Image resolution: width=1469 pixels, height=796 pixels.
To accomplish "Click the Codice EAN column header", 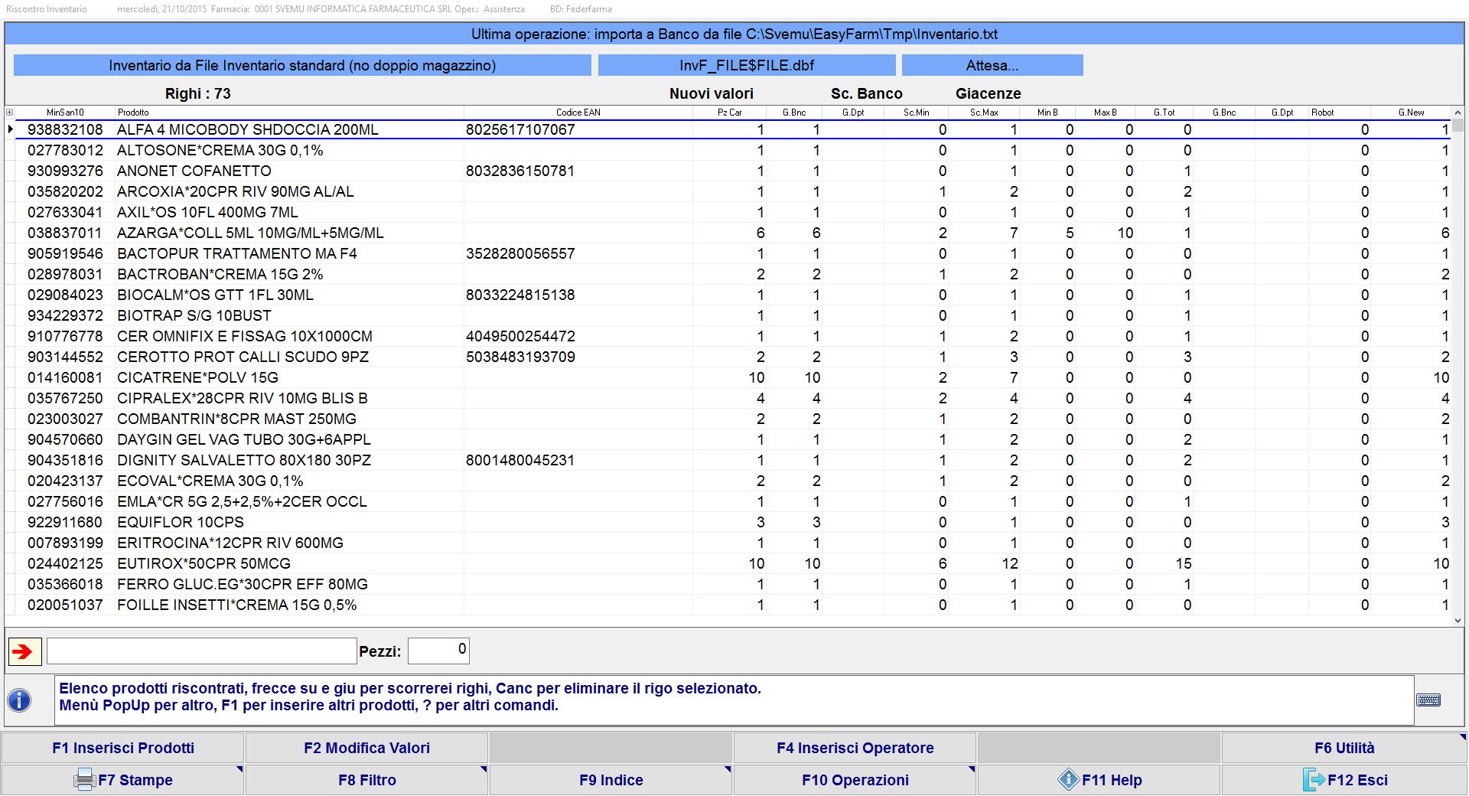I will (x=578, y=113).
